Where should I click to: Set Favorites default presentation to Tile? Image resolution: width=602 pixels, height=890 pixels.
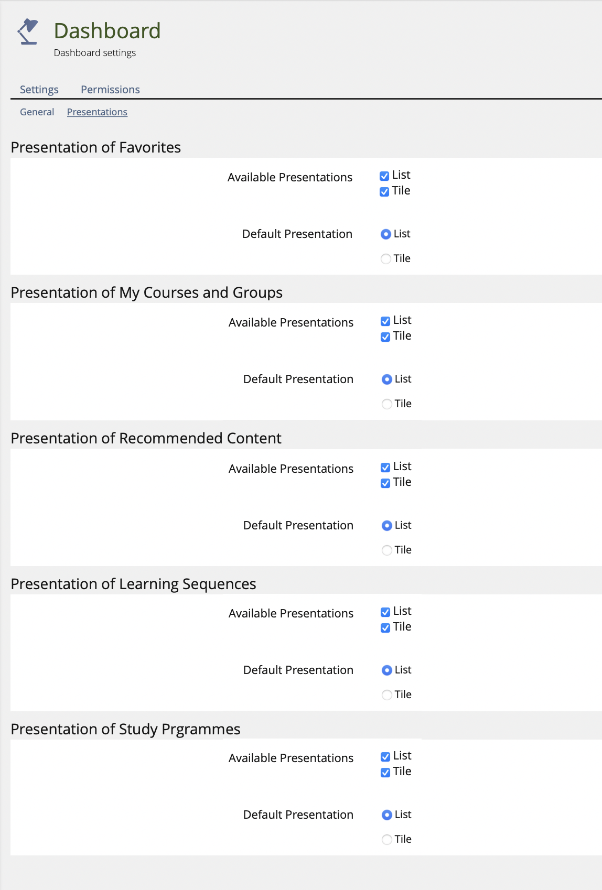coord(386,259)
